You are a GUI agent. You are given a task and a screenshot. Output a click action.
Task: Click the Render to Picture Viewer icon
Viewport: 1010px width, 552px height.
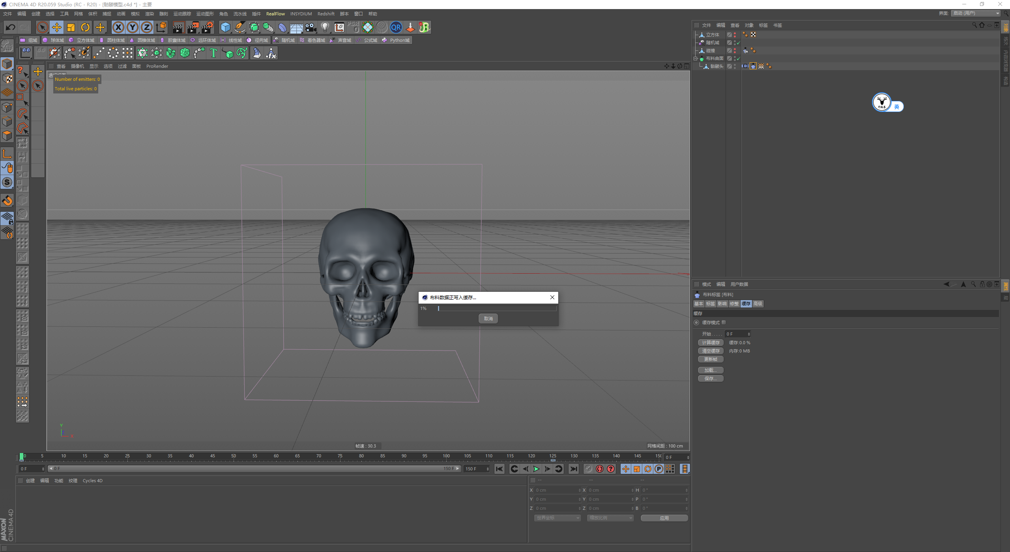pyautogui.click(x=193, y=27)
